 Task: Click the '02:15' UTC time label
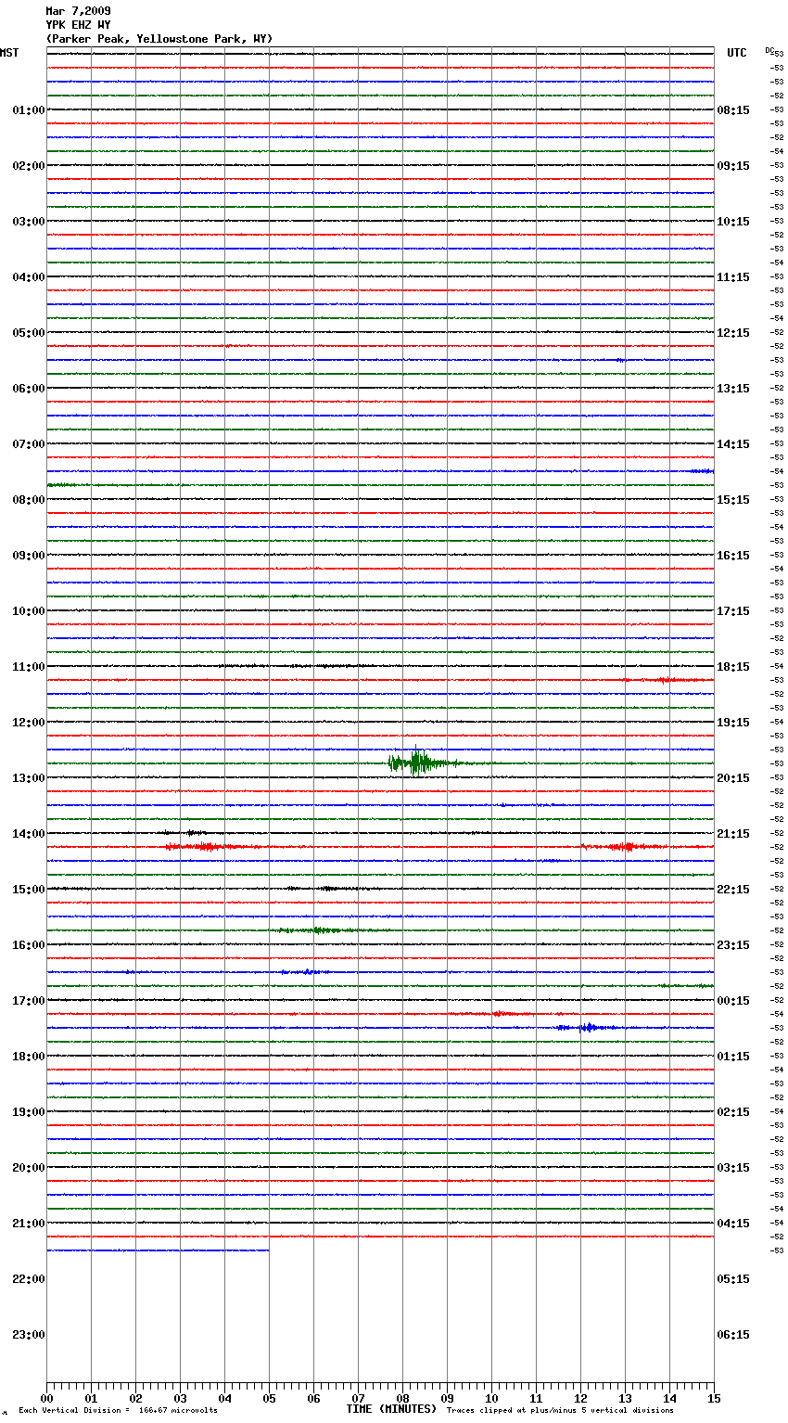click(x=733, y=1112)
